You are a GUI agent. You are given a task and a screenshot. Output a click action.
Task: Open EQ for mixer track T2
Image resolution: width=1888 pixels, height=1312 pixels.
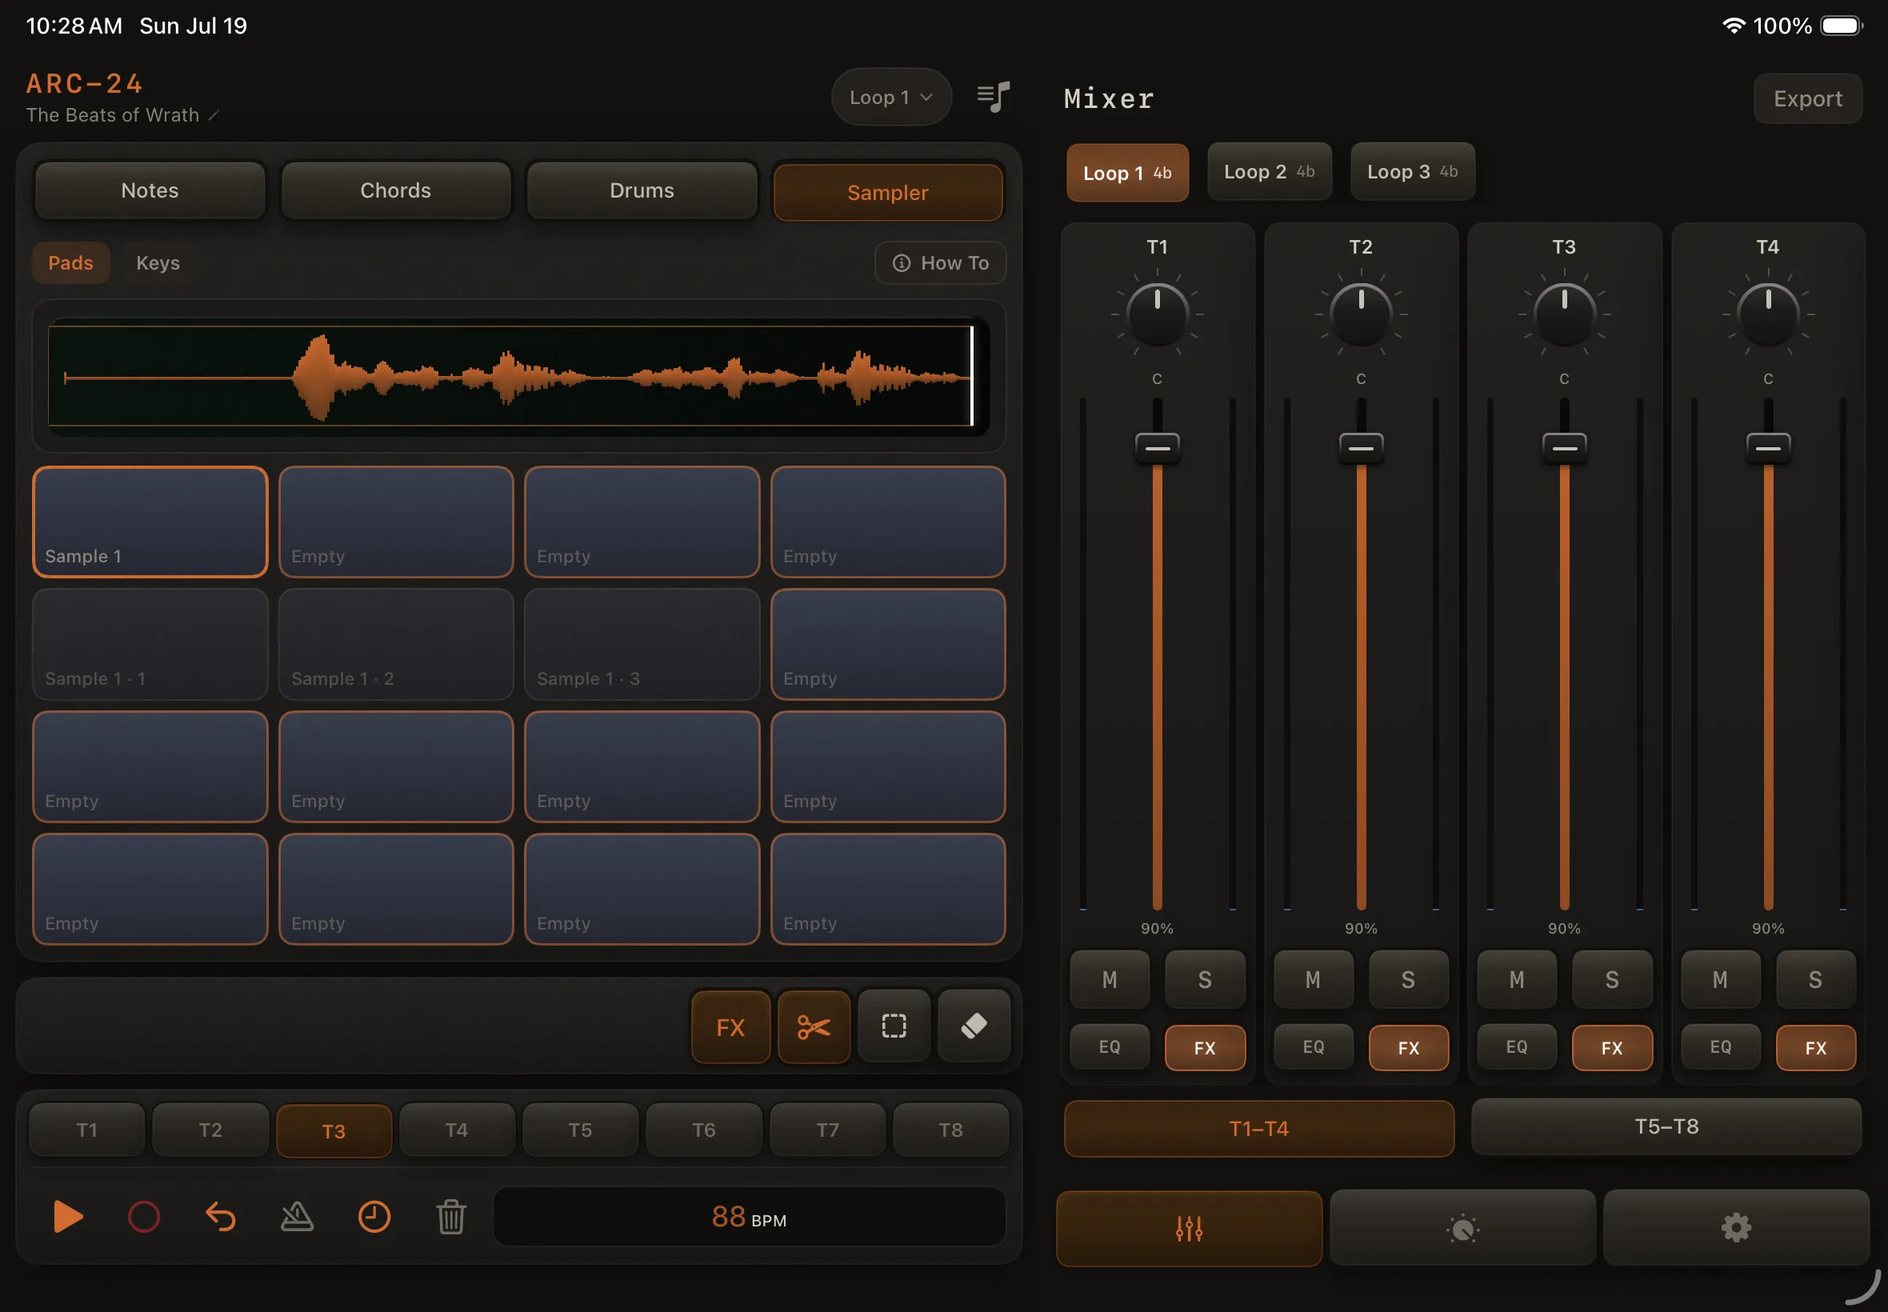[x=1313, y=1046]
